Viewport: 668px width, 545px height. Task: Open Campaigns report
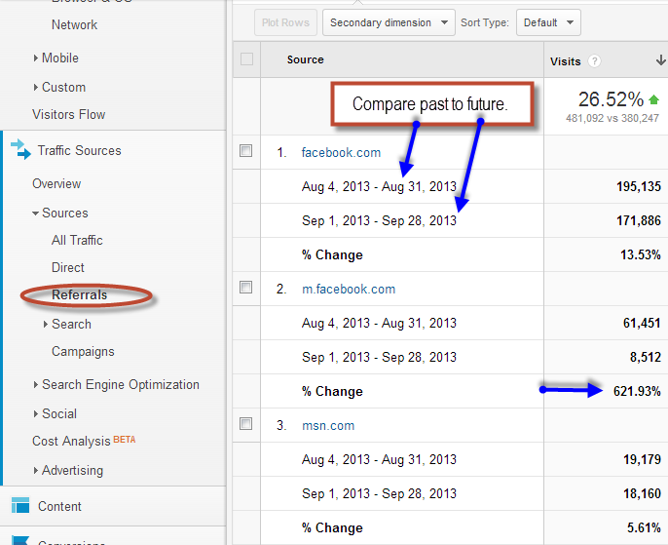(83, 351)
